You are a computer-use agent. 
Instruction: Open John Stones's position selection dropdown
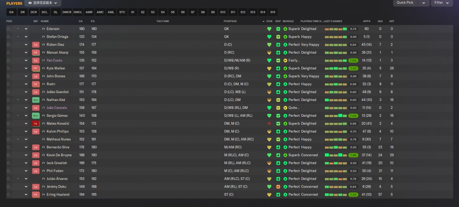(x=26, y=76)
